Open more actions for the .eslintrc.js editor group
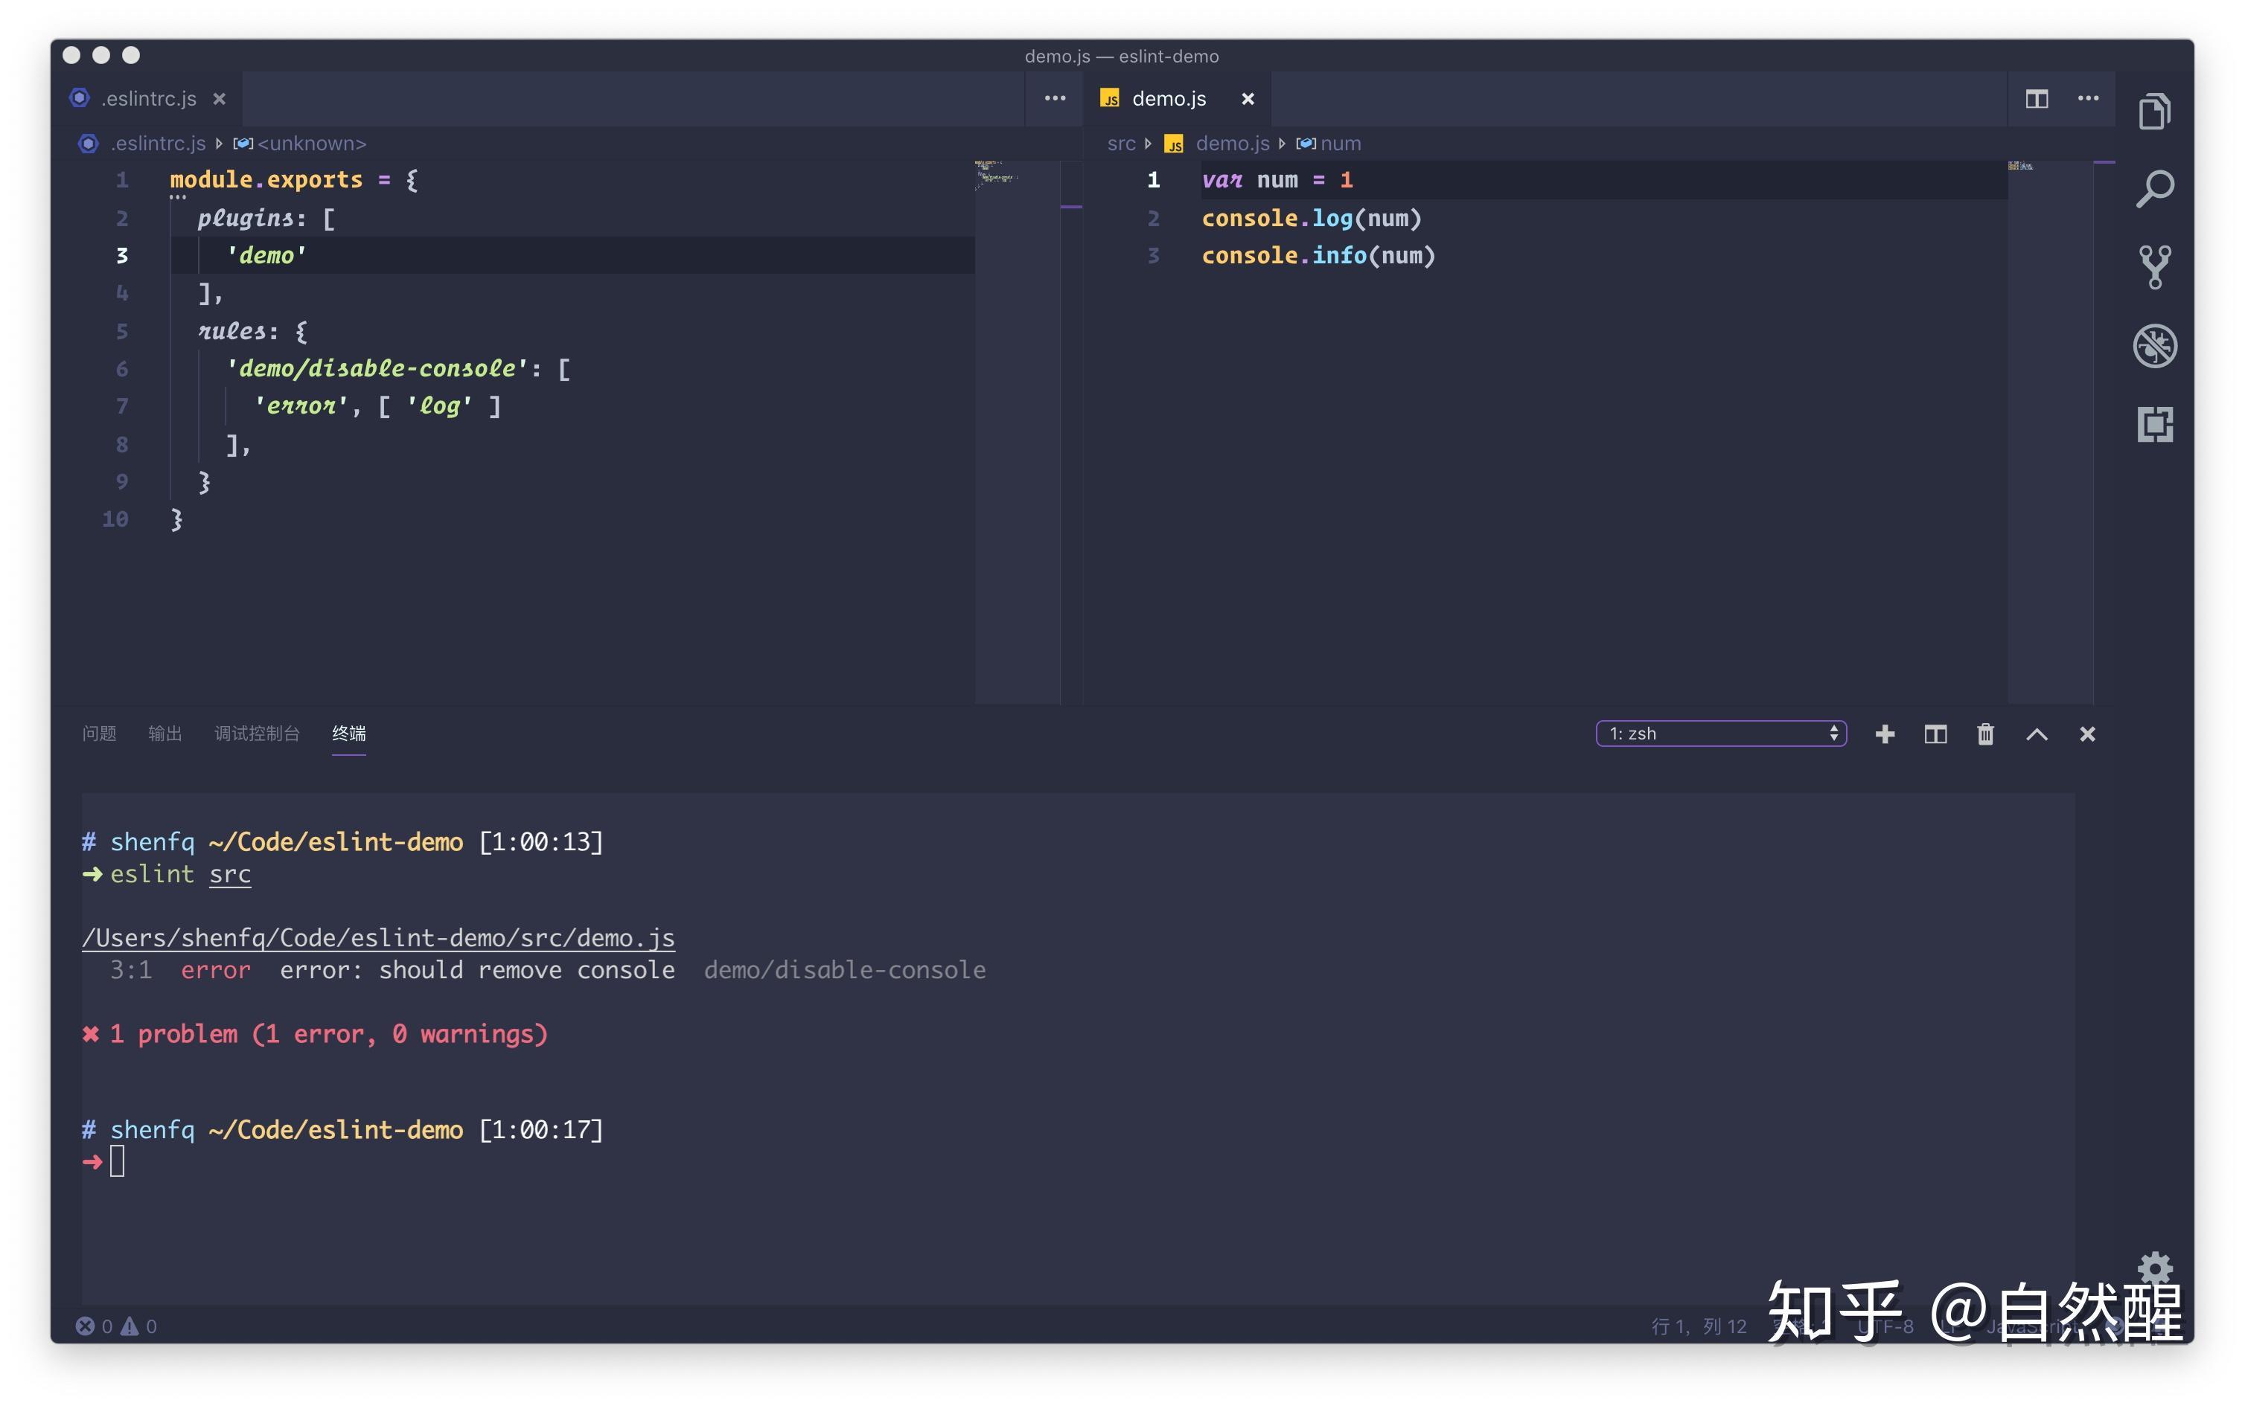Screen dimensions: 2245x1406 1054,98
